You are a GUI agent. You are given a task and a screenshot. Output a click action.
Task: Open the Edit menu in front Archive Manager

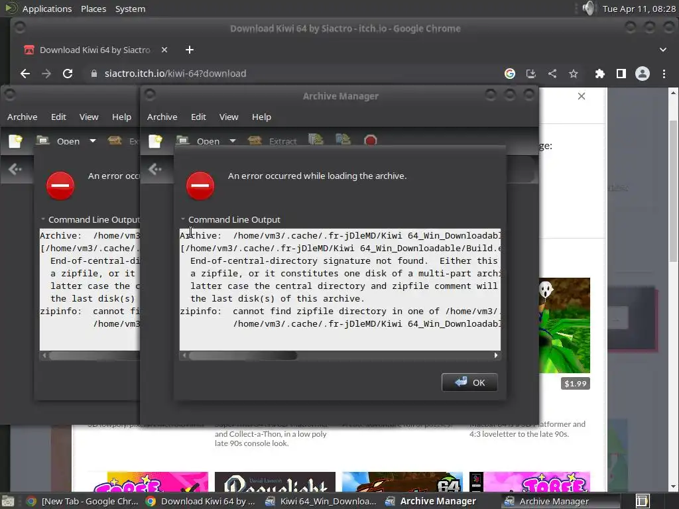point(198,117)
